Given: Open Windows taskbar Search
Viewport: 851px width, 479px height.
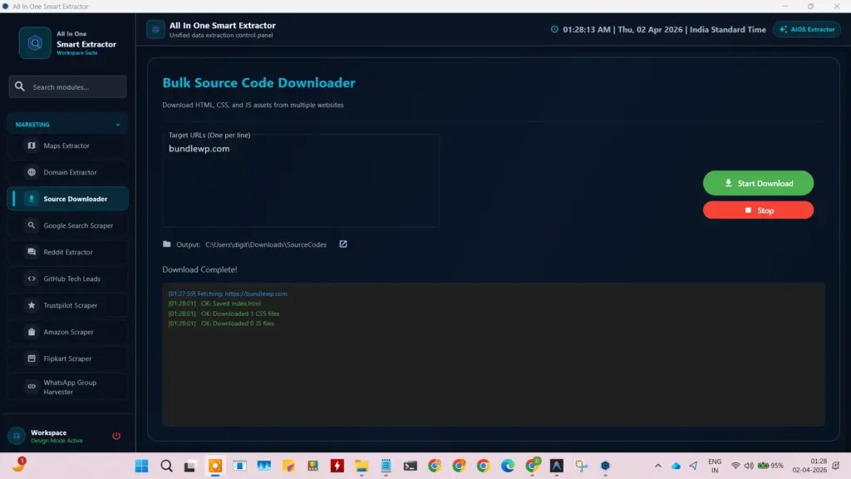Looking at the screenshot, I should pos(166,466).
